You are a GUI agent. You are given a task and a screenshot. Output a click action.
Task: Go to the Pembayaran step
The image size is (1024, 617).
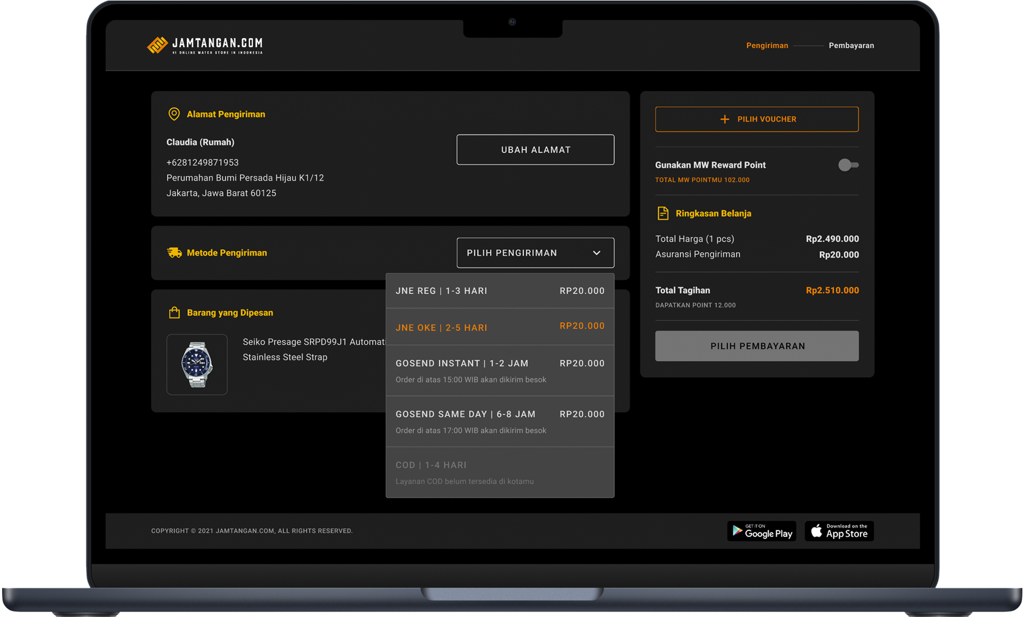(x=851, y=46)
